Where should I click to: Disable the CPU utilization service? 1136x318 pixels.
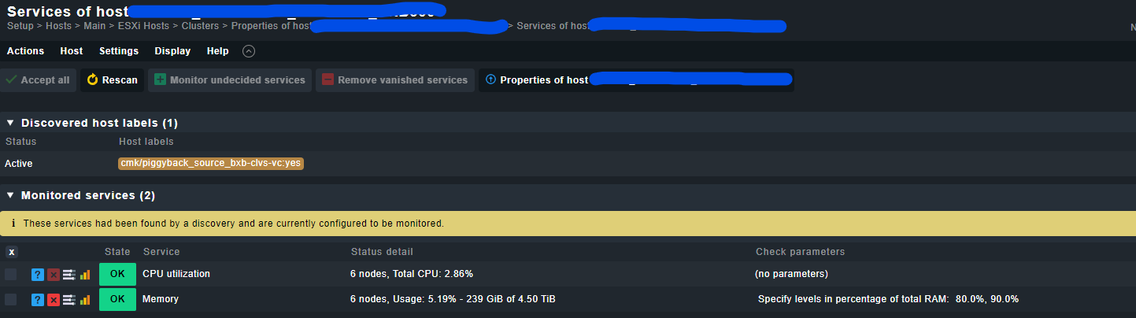coord(54,275)
